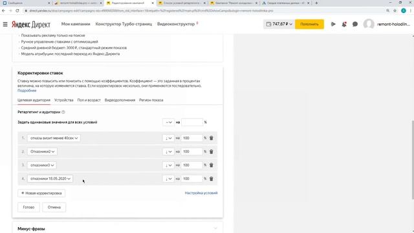The height and width of the screenshot is (233, 414).
Task: Click the remont-holodiln account name
Action: click(x=393, y=24)
